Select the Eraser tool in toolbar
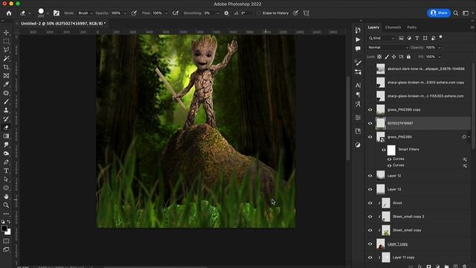This screenshot has width=476, height=268. 6,127
